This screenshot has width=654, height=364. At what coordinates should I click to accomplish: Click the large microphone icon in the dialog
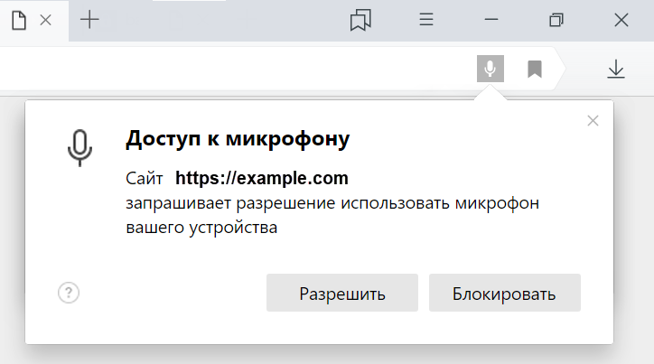point(79,148)
